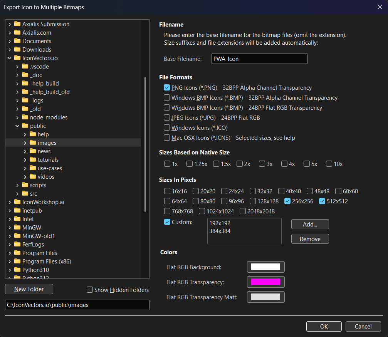Image resolution: width=388 pixels, height=337 pixels.
Task: Enable Windows Icons (*.ICO) format
Action: click(x=167, y=127)
